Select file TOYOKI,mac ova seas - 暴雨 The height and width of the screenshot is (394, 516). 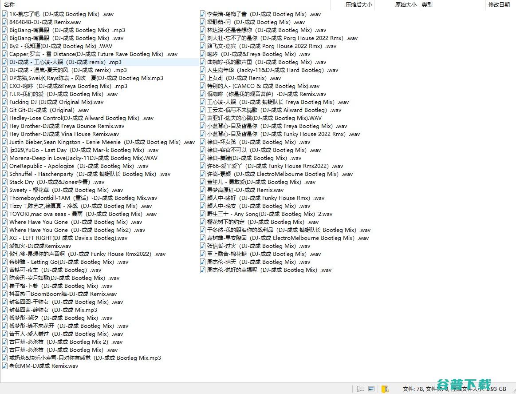pos(83,214)
